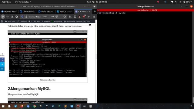
Task: Launch Telegram from dock
Action: (x=15, y=106)
